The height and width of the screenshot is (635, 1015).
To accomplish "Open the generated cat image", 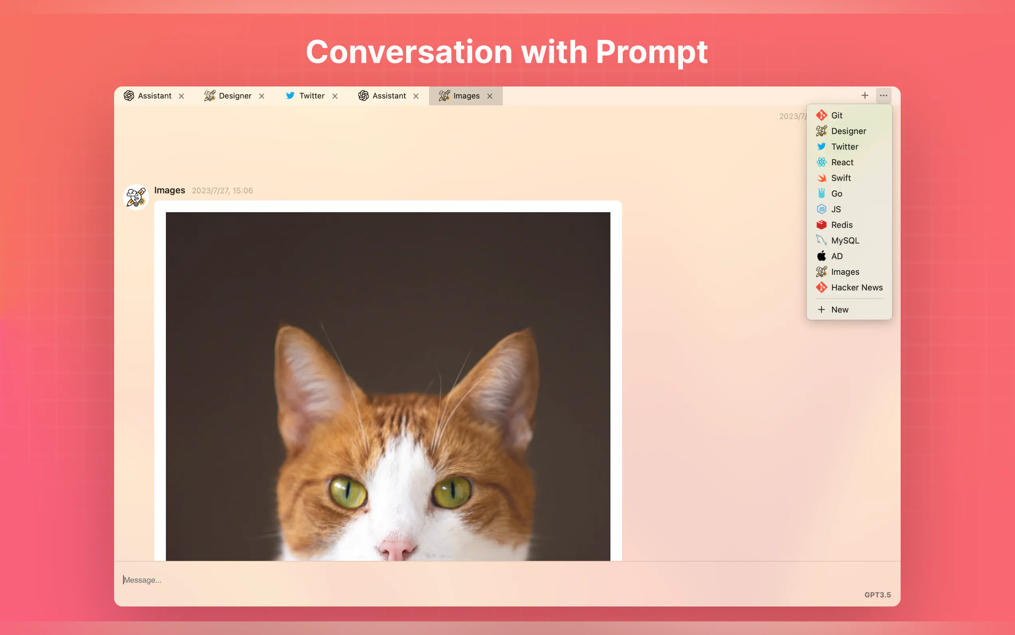I will click(x=388, y=386).
